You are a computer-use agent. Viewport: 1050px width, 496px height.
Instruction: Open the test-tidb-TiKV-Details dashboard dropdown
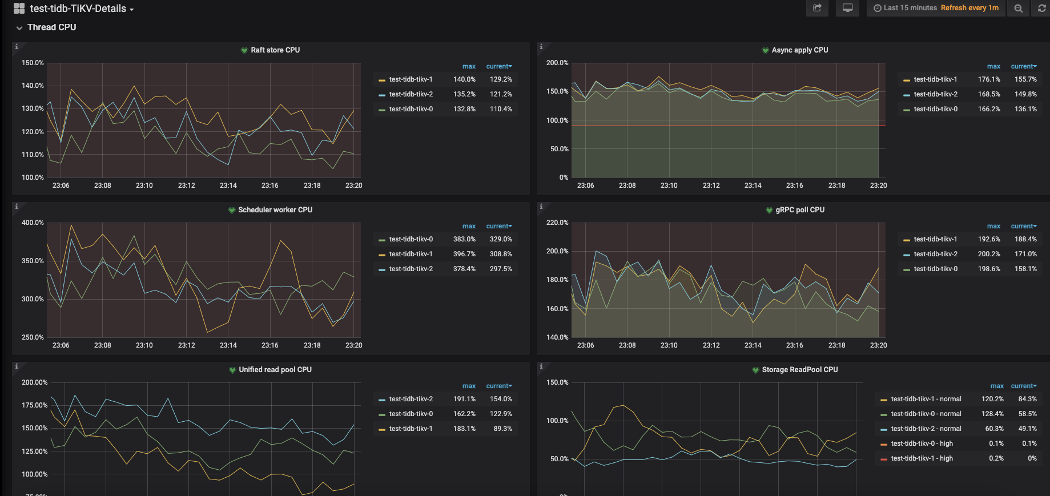tap(81, 9)
